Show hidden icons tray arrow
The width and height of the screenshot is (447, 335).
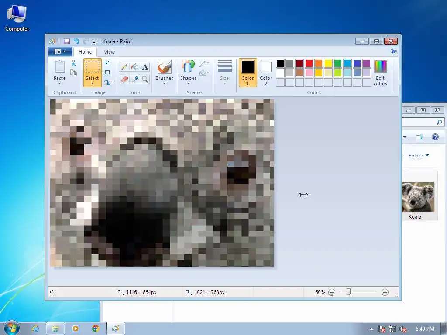tap(371, 329)
